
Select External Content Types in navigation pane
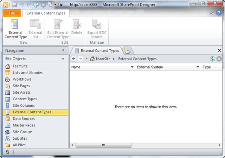[35, 112]
